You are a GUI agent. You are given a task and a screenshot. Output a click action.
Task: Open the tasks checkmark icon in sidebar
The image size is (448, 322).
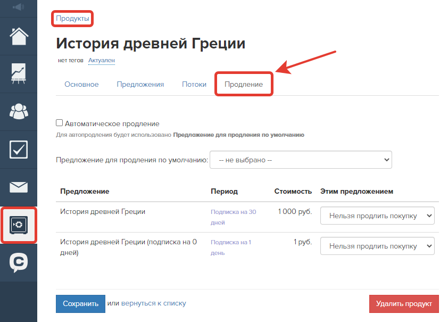(19, 149)
